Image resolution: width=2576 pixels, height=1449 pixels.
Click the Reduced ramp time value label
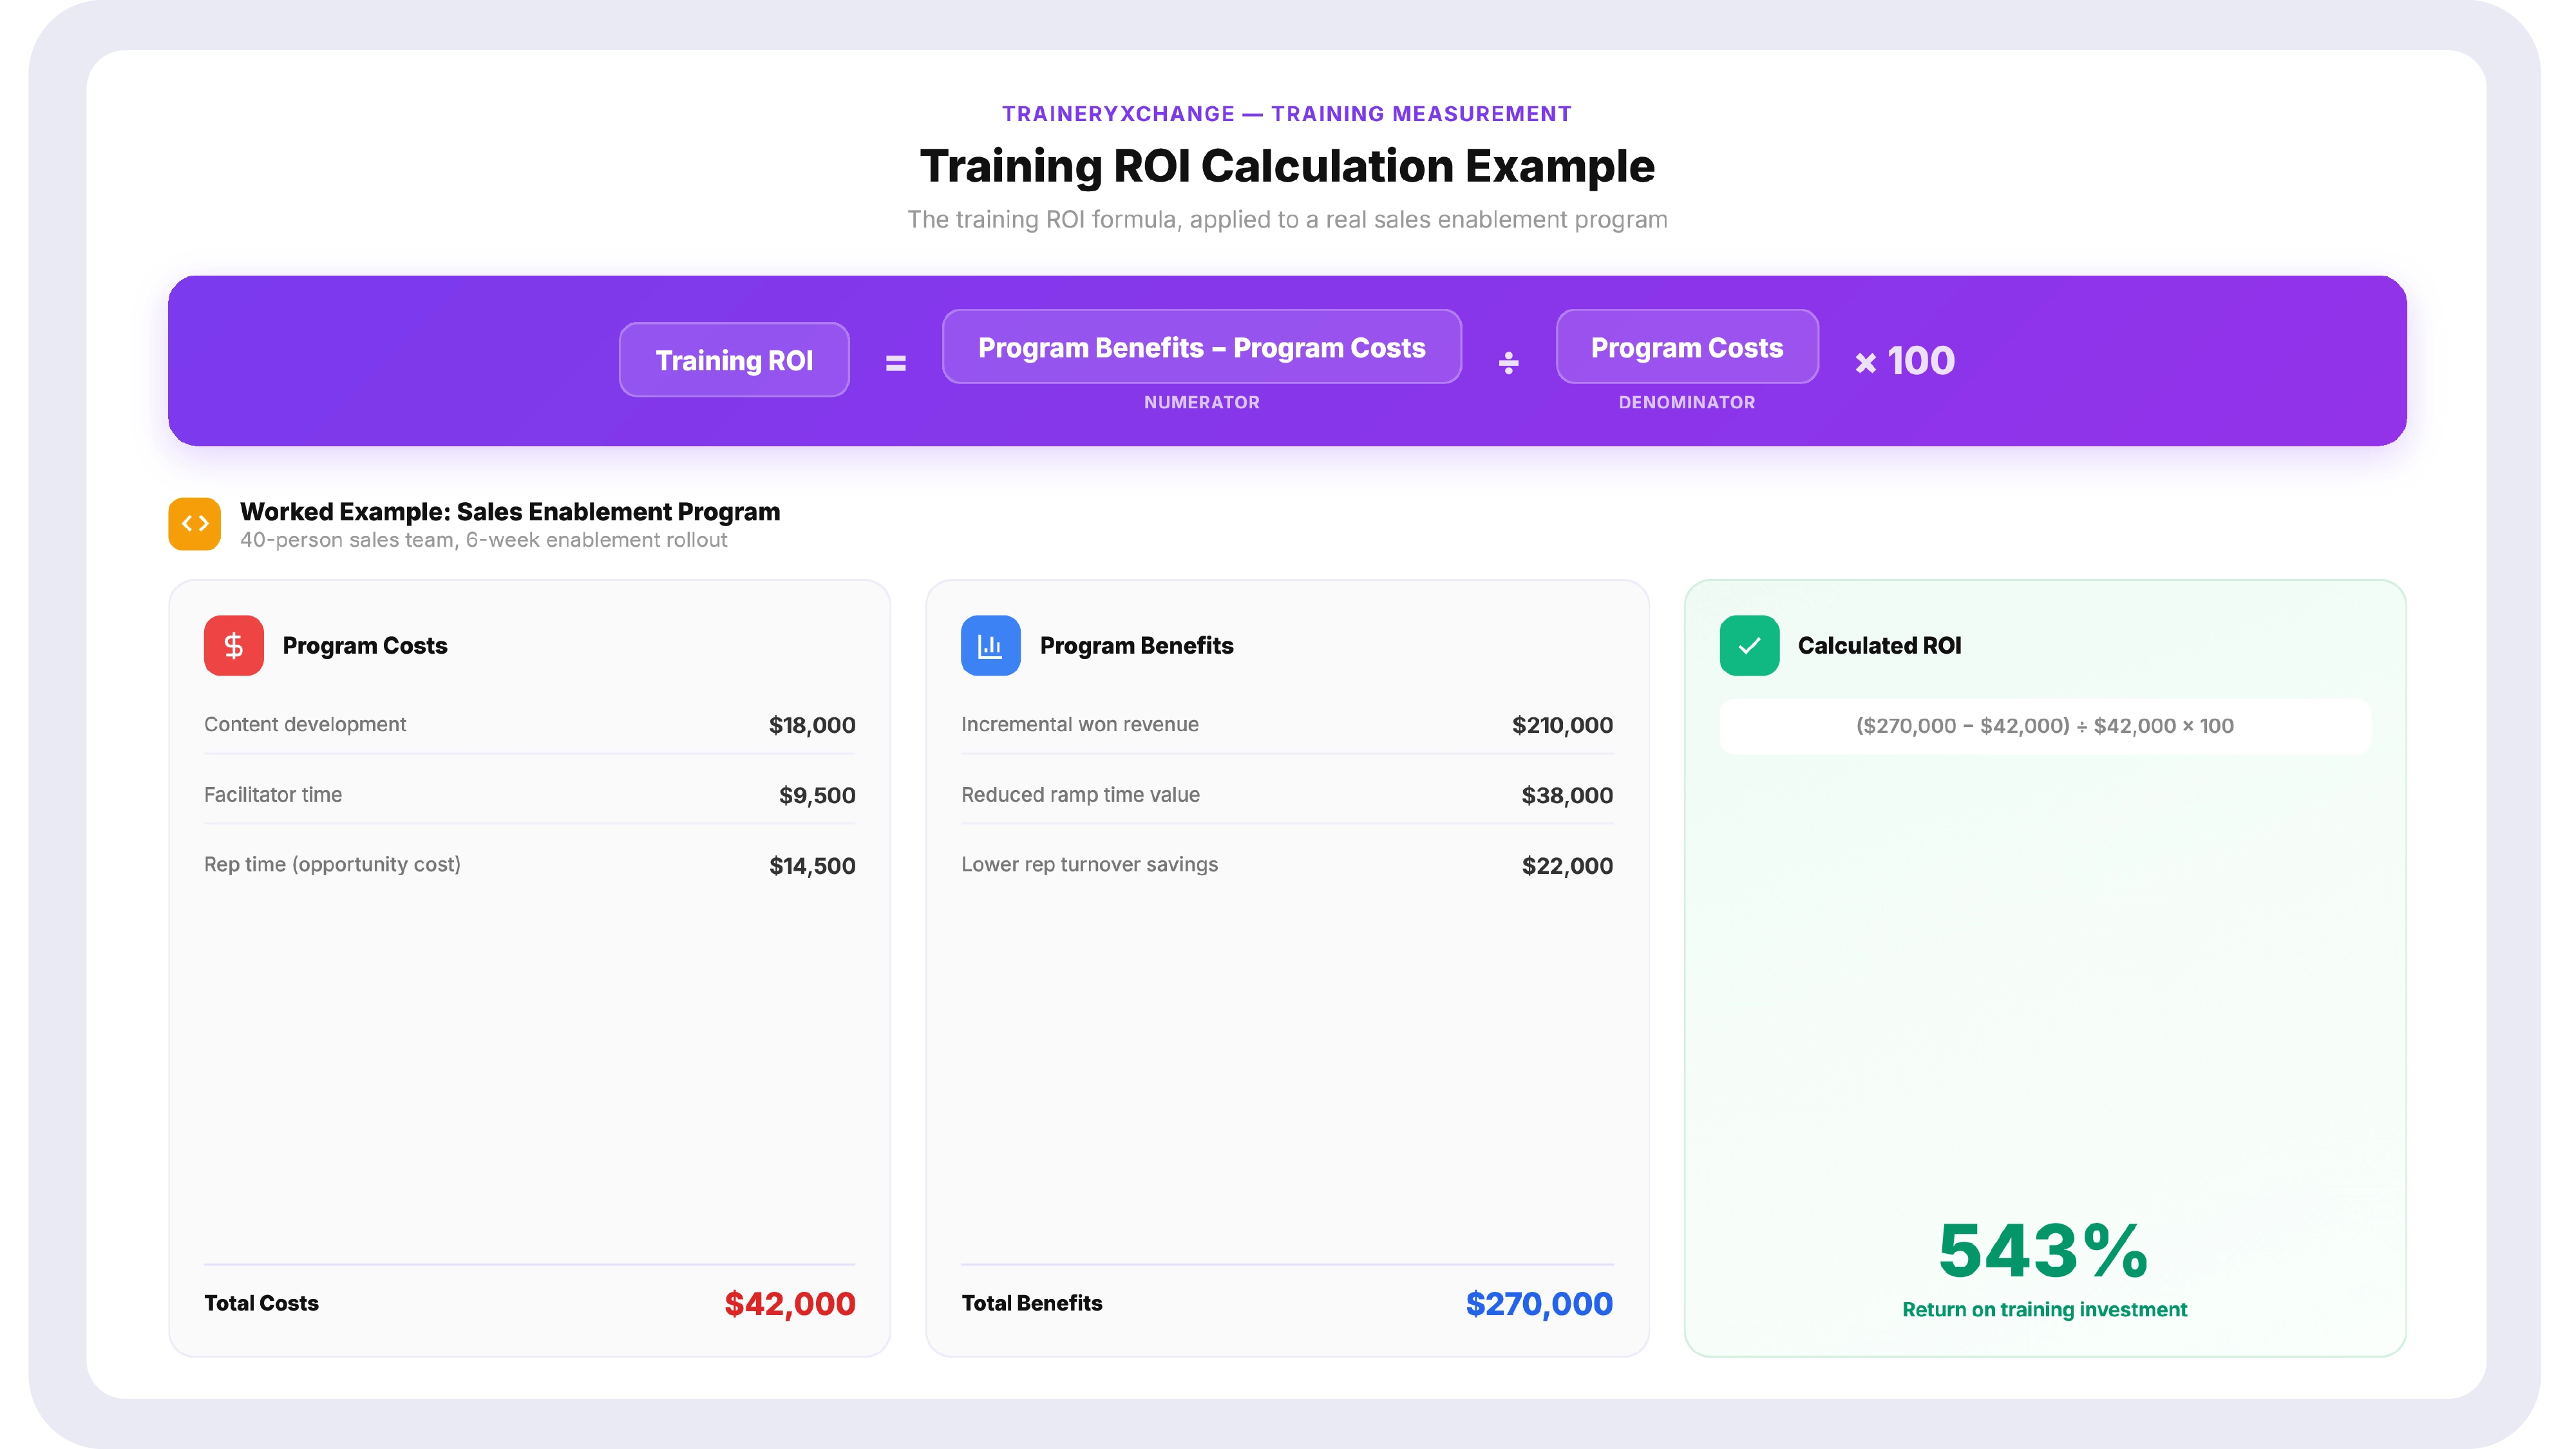coord(1080,794)
